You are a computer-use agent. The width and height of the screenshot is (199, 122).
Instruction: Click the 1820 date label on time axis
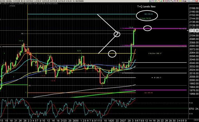[x=111, y=120]
